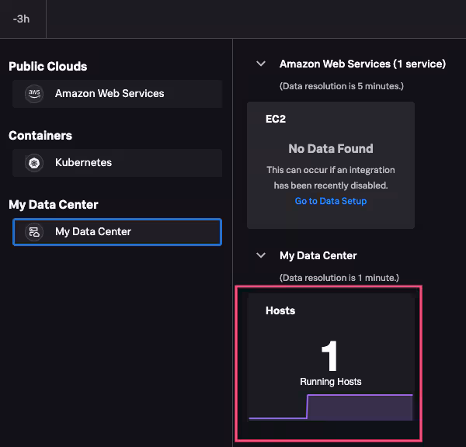Click the Public Clouds group heading
The image size is (466, 447).
[x=48, y=67]
